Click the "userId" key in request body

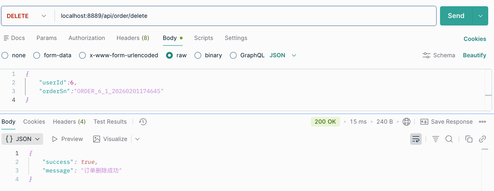click(x=53, y=82)
